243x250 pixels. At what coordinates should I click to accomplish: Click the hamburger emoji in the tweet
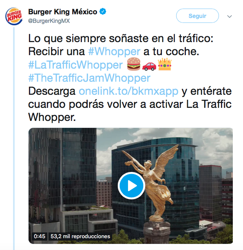134,64
